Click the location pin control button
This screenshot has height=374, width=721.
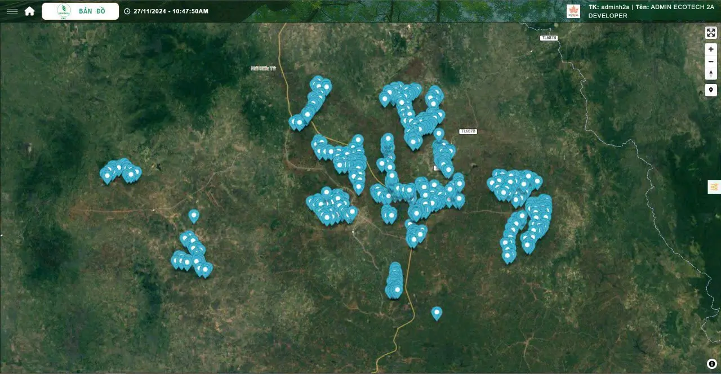(711, 90)
